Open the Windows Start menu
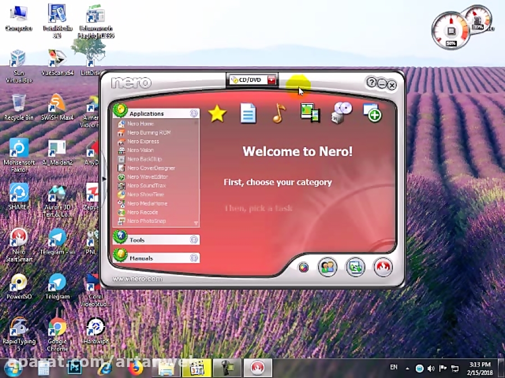505x378 pixels. click(13, 368)
